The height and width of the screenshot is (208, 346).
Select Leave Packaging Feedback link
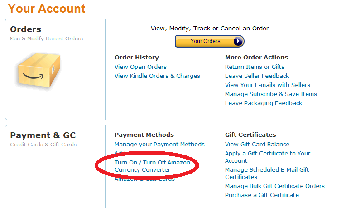pyautogui.click(x=264, y=103)
